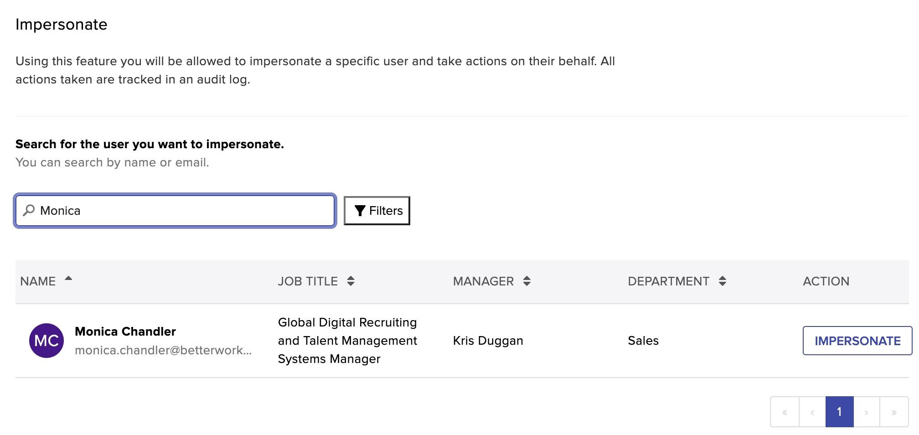Go to first page with double-left chevron
The image size is (919, 435).
[x=785, y=412]
